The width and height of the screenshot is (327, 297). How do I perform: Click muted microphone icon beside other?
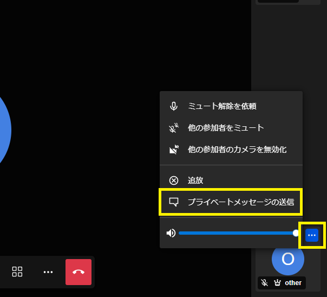pyautogui.click(x=264, y=283)
